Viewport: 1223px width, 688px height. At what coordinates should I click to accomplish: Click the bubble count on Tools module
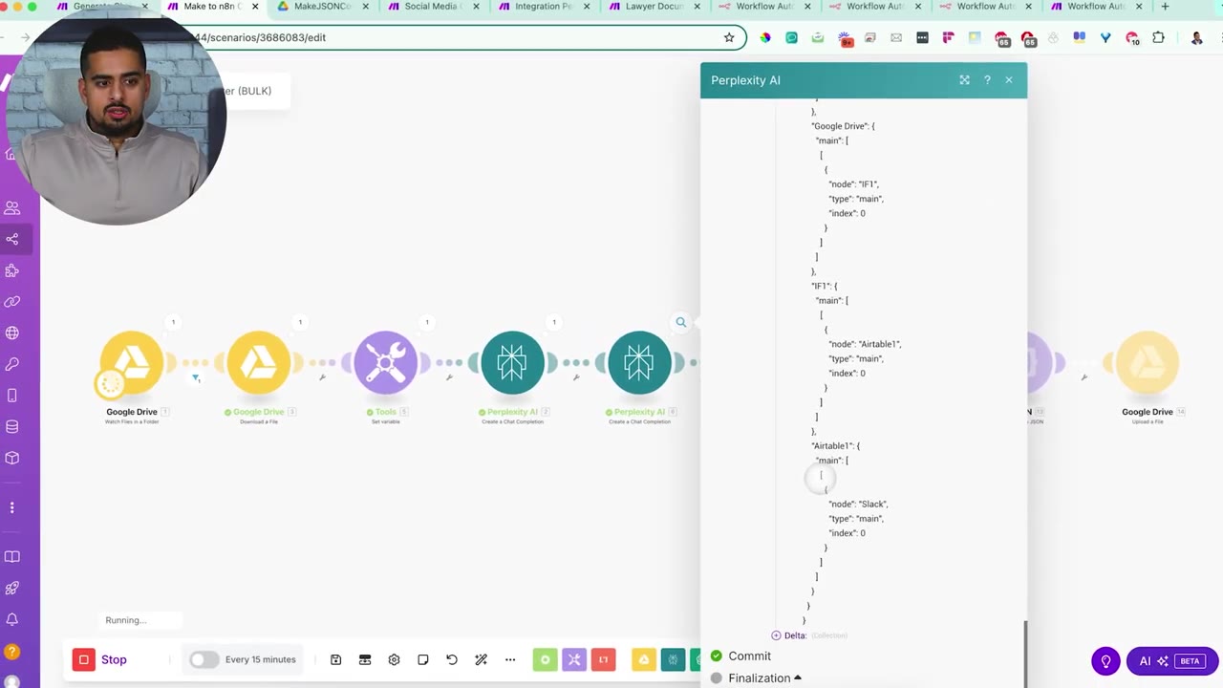(427, 322)
